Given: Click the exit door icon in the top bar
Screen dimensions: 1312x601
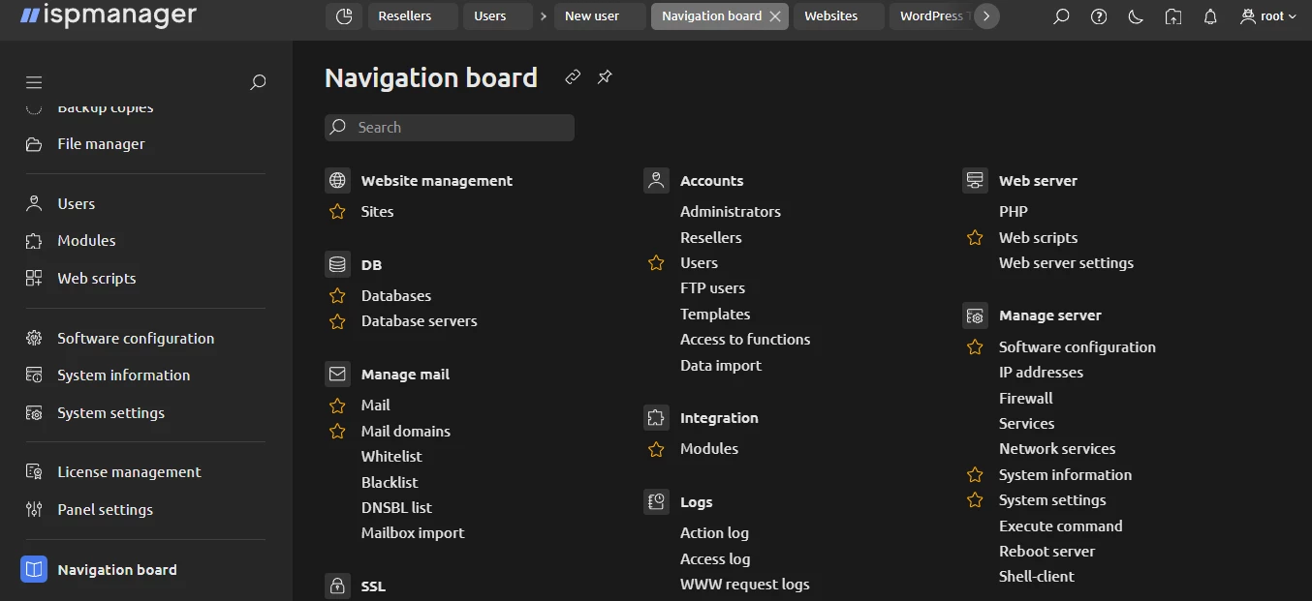Looking at the screenshot, I should [1172, 16].
